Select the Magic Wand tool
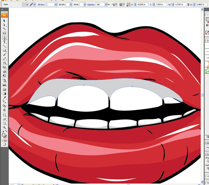 pos(5,29)
